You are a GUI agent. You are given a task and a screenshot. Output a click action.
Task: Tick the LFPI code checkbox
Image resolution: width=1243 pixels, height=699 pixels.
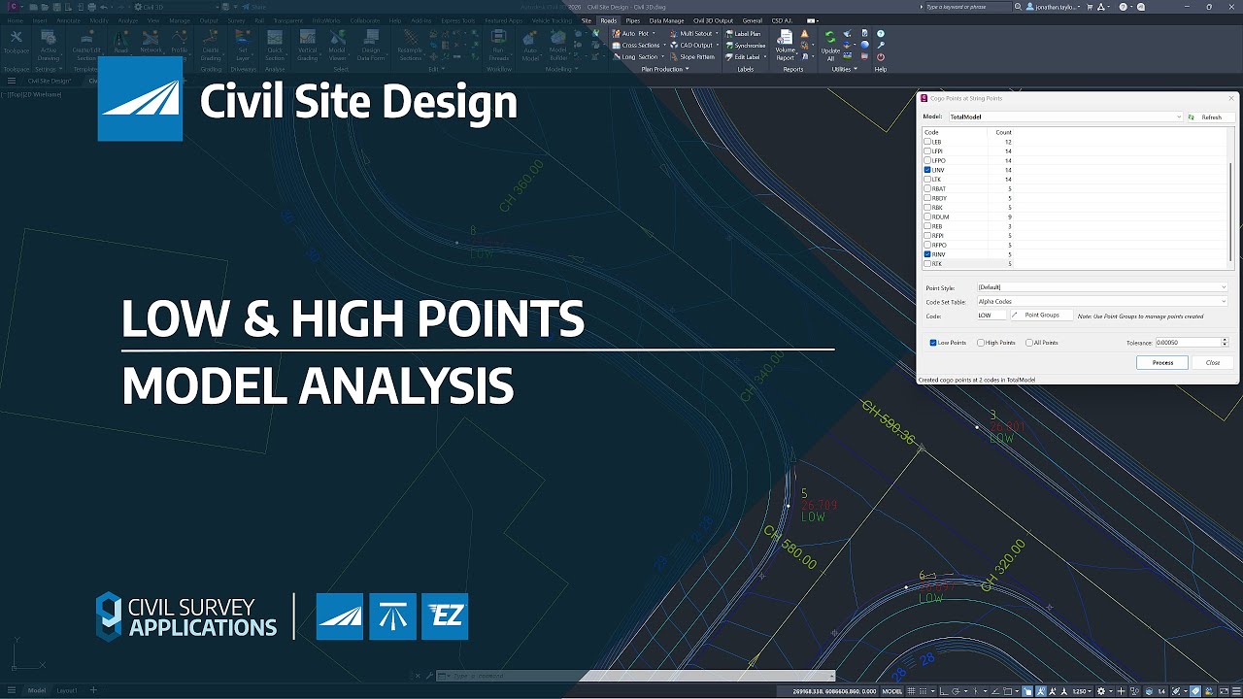927,151
